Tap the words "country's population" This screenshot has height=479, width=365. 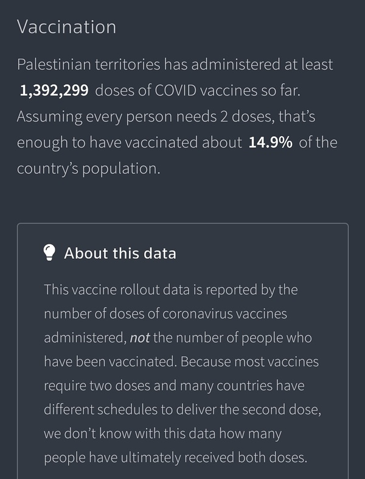[88, 168]
